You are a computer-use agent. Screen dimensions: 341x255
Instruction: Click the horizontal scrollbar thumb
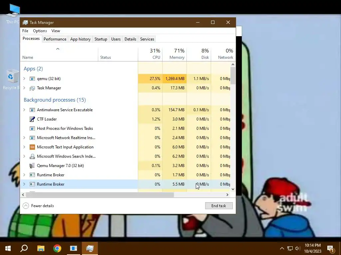[100, 195]
